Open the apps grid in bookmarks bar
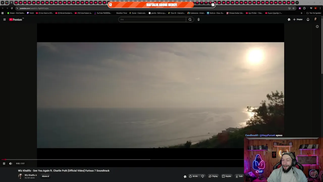The width and height of the screenshot is (323, 182). pyautogui.click(x=3, y=13)
